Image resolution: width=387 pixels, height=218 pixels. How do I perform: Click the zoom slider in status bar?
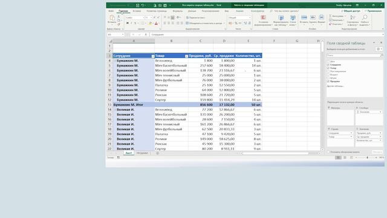tap(366, 157)
